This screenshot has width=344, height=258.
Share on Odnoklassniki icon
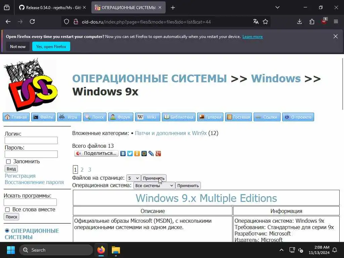pos(137,154)
